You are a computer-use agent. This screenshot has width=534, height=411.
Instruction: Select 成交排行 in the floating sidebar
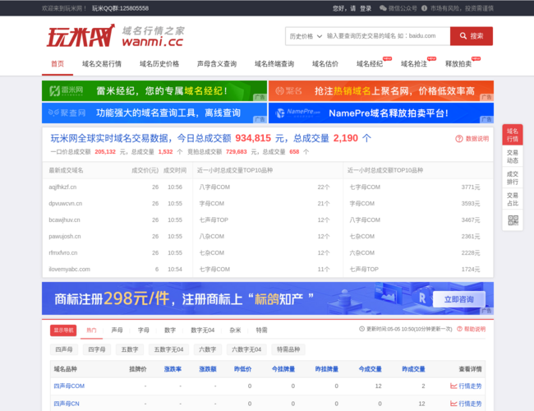pos(512,178)
